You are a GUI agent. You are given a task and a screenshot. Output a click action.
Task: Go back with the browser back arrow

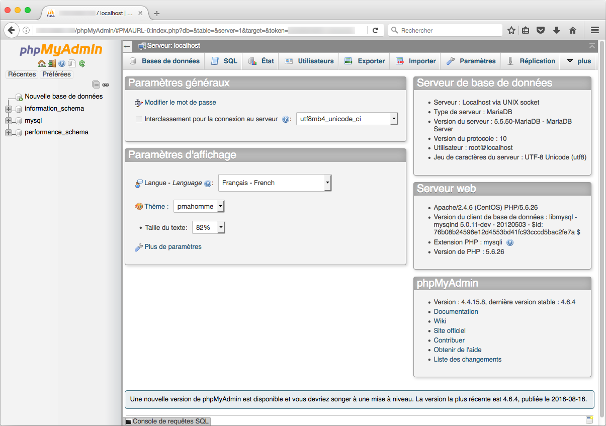(11, 30)
